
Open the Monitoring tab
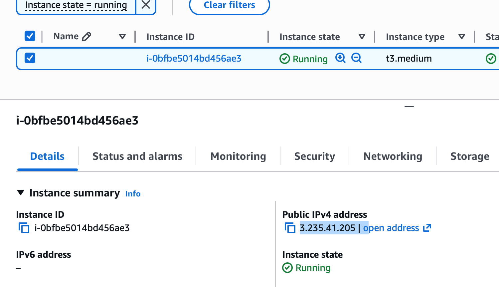click(238, 156)
